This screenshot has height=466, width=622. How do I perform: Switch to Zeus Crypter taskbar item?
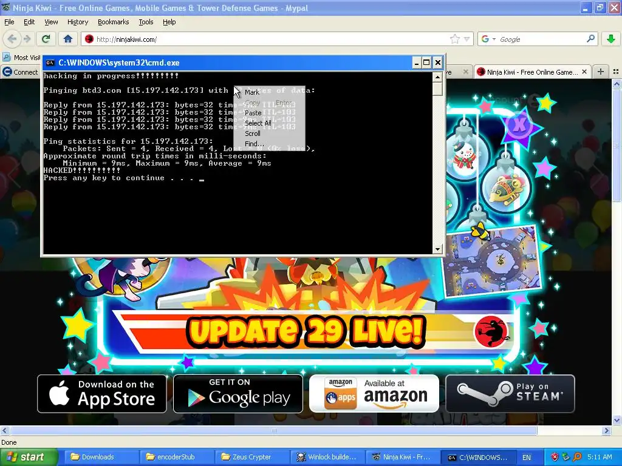(251, 457)
